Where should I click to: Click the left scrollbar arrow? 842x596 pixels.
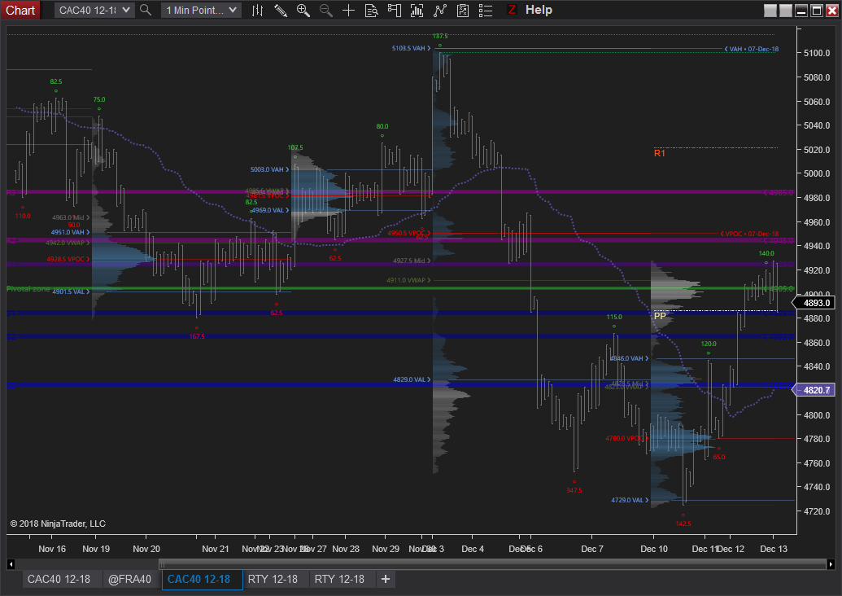coord(11,563)
